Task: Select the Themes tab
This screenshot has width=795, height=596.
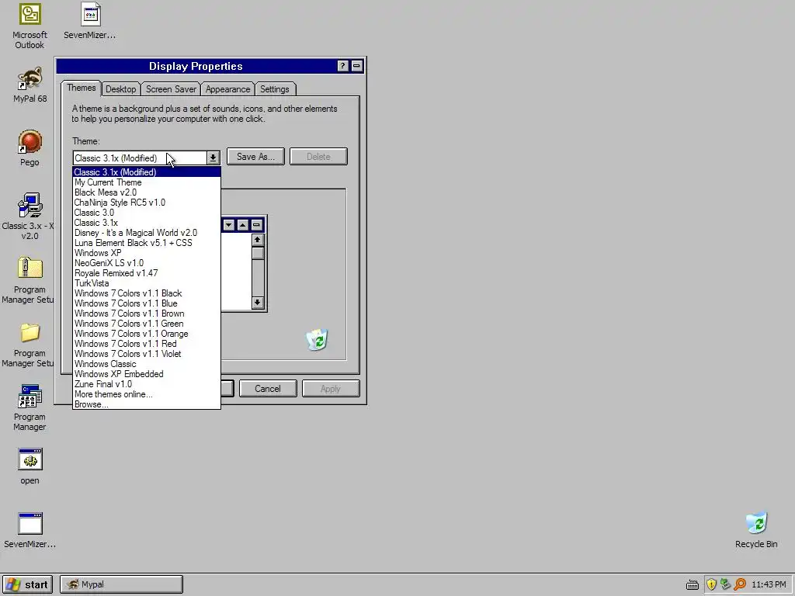Action: coord(81,88)
